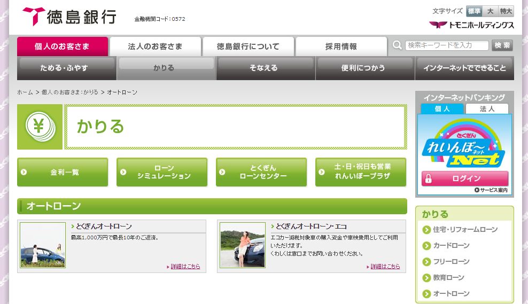This screenshot has width=528, height=304.
Task: Open フリーローン sidebar link
Action: pyautogui.click(x=451, y=262)
